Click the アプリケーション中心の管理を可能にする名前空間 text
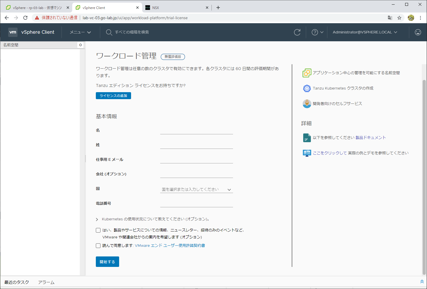The image size is (427, 289). (x=356, y=73)
